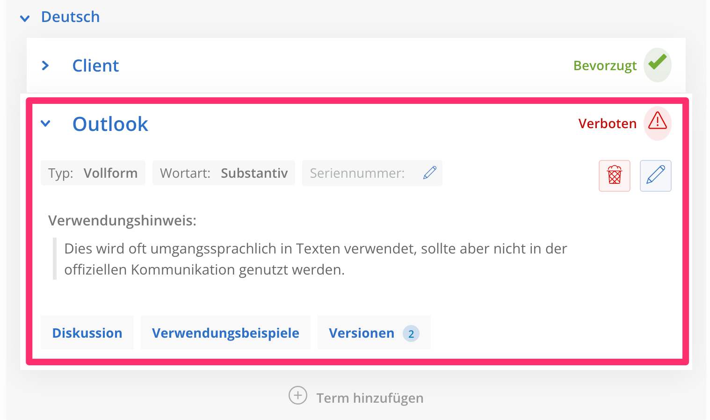Screen dimensions: 710x420
Task: Collapse the Deutsch language section
Action: coord(25,18)
